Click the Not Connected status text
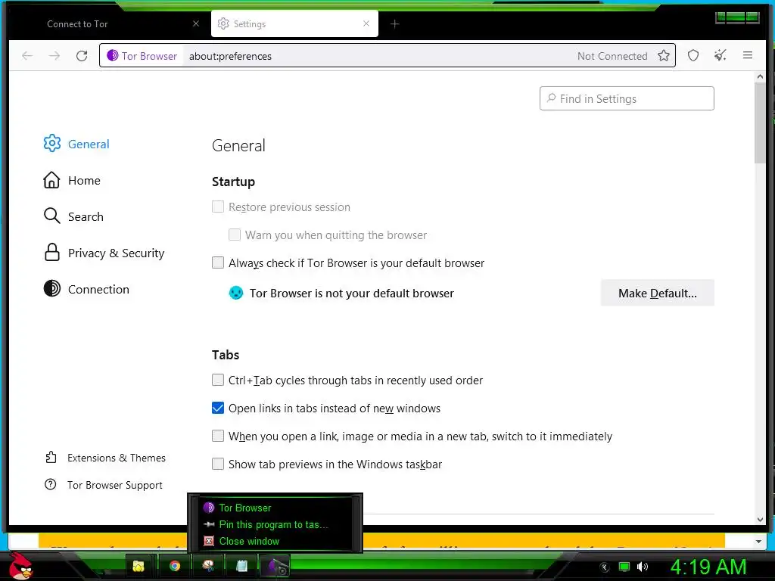The image size is (775, 581). (612, 56)
